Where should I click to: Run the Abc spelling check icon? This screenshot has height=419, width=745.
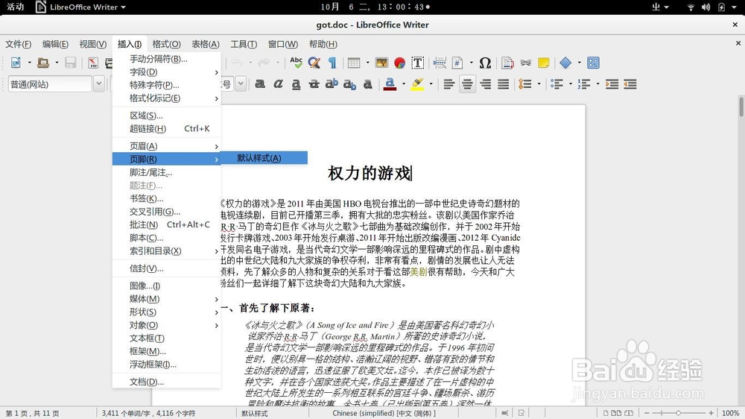(x=296, y=63)
